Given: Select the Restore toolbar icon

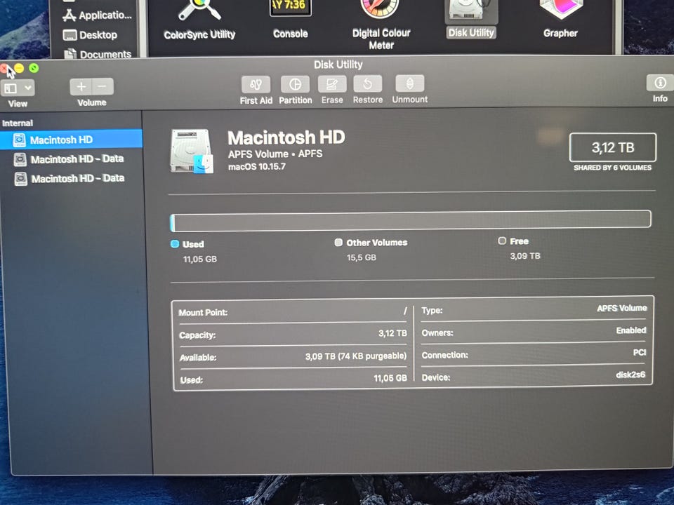Looking at the screenshot, I should (x=367, y=83).
